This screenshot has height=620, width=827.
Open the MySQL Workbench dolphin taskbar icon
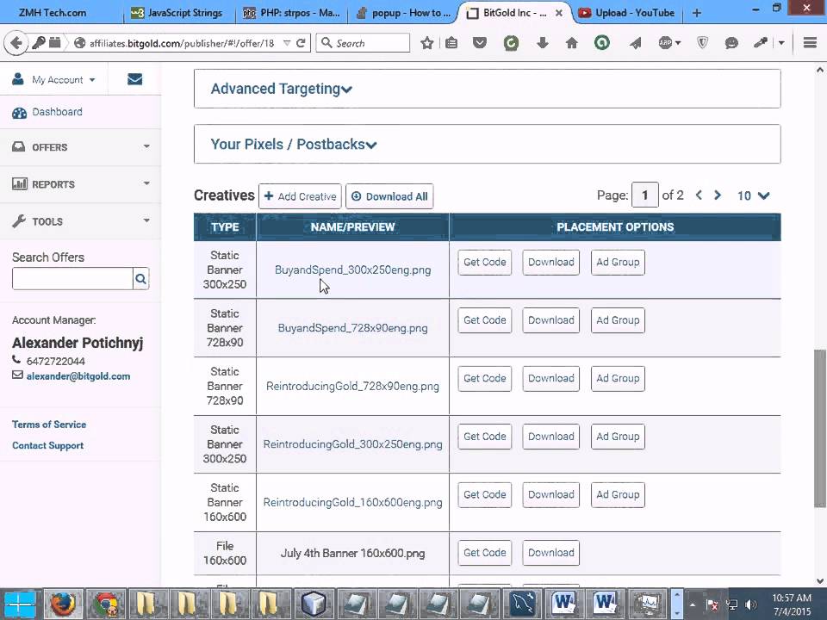tap(522, 604)
